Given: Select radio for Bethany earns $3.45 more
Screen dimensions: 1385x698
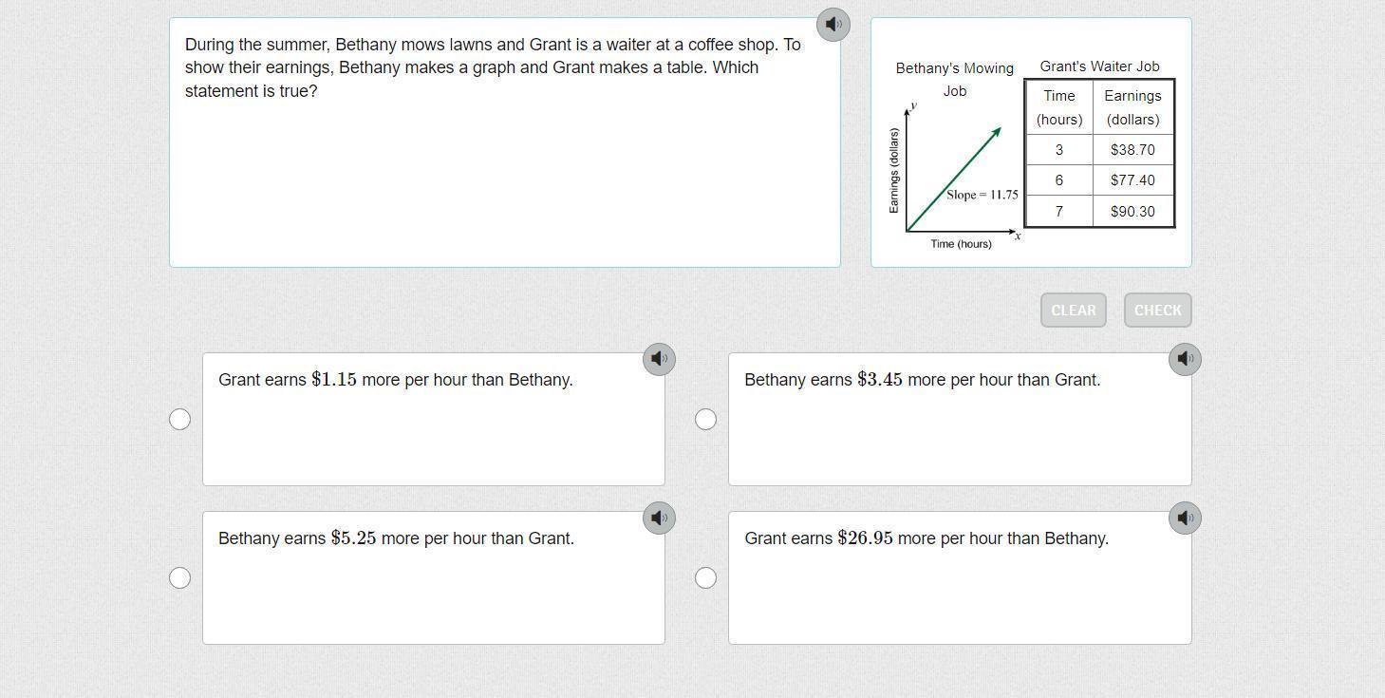Looking at the screenshot, I should [x=705, y=419].
